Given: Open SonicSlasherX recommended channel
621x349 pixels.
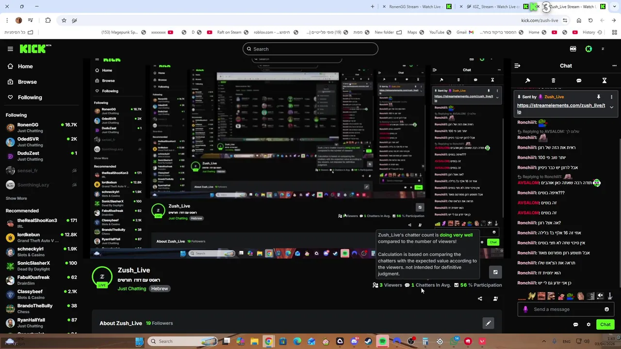Looking at the screenshot, I should click(41, 266).
